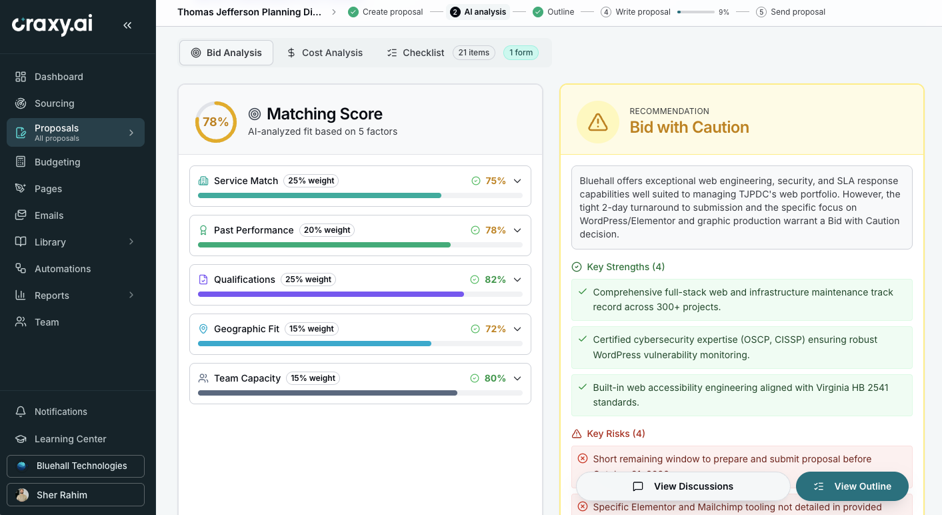Screen dimensions: 942x515
Task: Expand the Library submenu chevron
Action: tap(131, 241)
